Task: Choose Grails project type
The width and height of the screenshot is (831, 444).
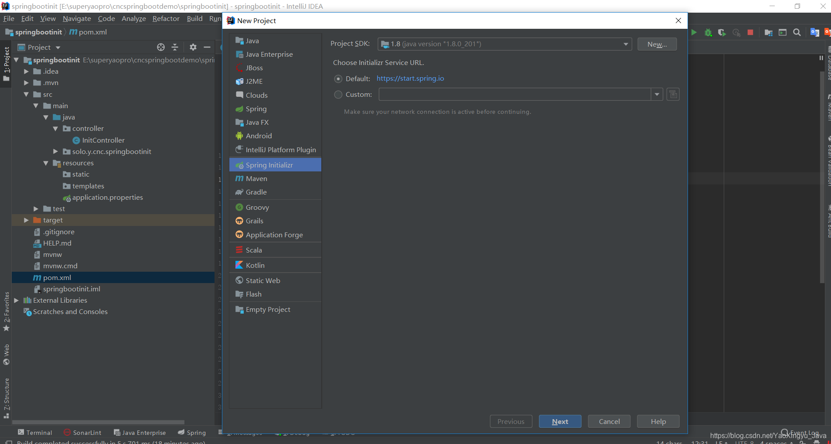Action: (275, 221)
